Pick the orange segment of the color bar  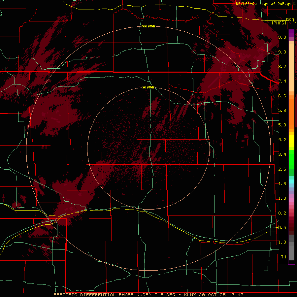[x=291, y=114]
